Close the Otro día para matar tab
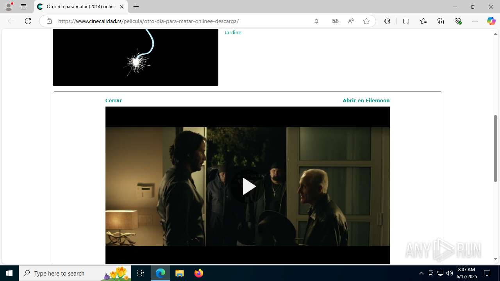 (x=121, y=7)
